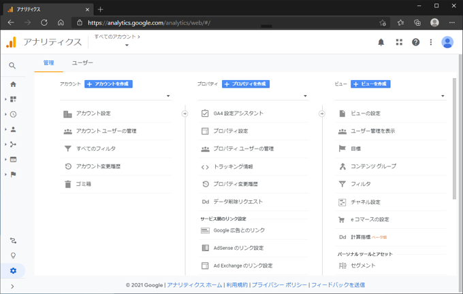Open the view selector dropdown
This screenshot has height=294, width=463.
pos(390,96)
